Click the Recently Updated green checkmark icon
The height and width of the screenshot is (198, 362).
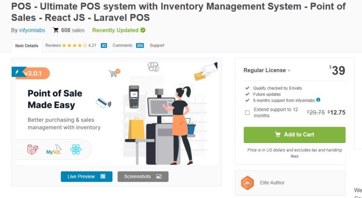[143, 30]
